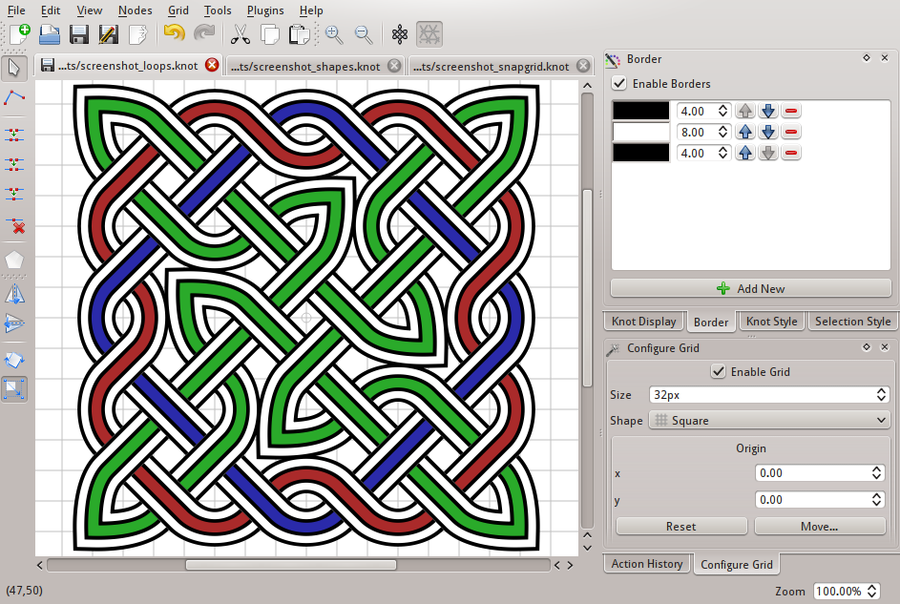Switch to the Knot Style tab
The height and width of the screenshot is (604, 900).
point(771,322)
